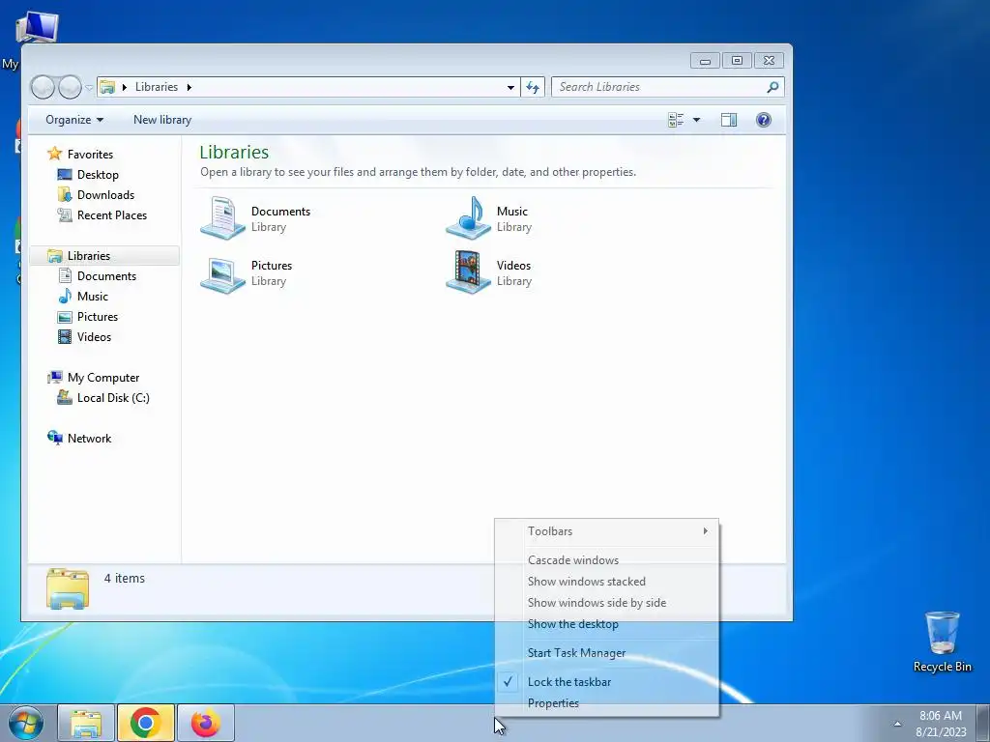Open the recent pages dropdown arrow
This screenshot has height=742, width=990.
[89, 87]
